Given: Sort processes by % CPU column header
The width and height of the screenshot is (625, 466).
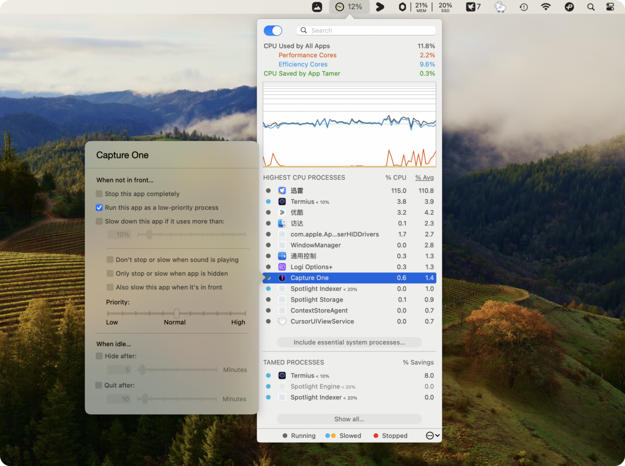Looking at the screenshot, I should click(396, 178).
